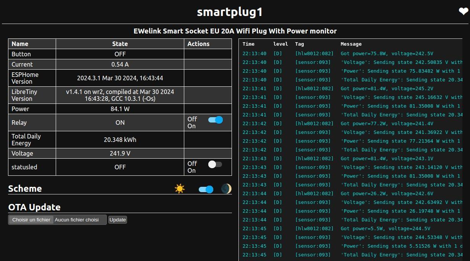Click log 'Voltage' sending state 243.14120
470x261 pixels.
click(402, 167)
